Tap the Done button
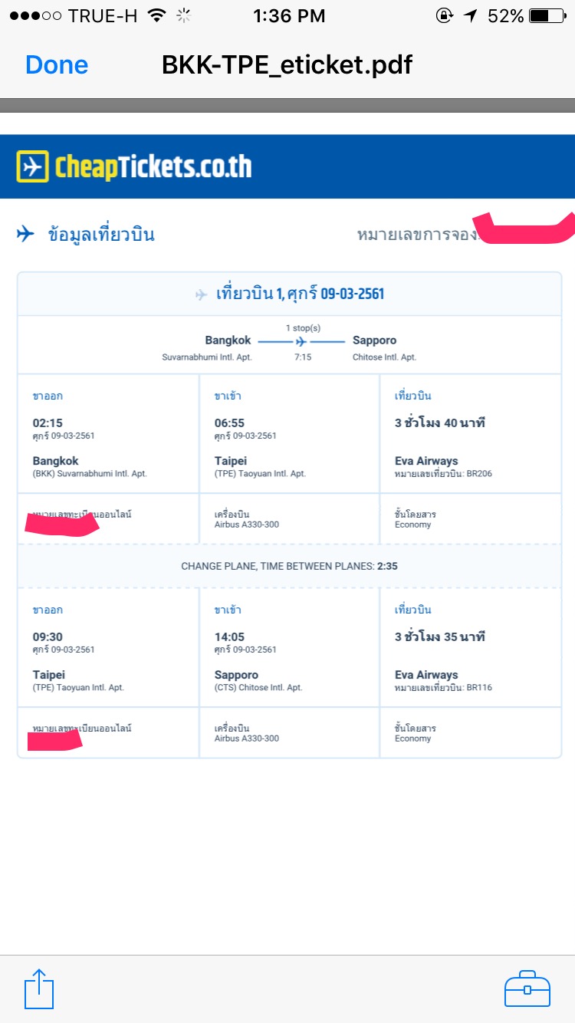 (x=57, y=64)
